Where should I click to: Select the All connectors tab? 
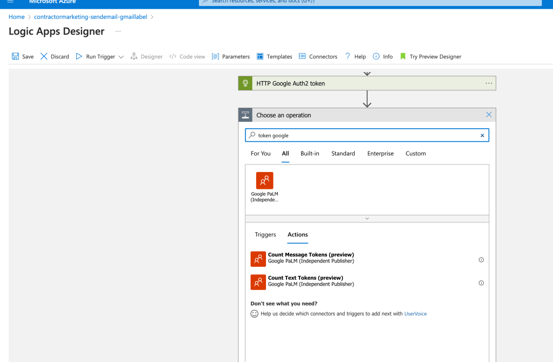(285, 154)
